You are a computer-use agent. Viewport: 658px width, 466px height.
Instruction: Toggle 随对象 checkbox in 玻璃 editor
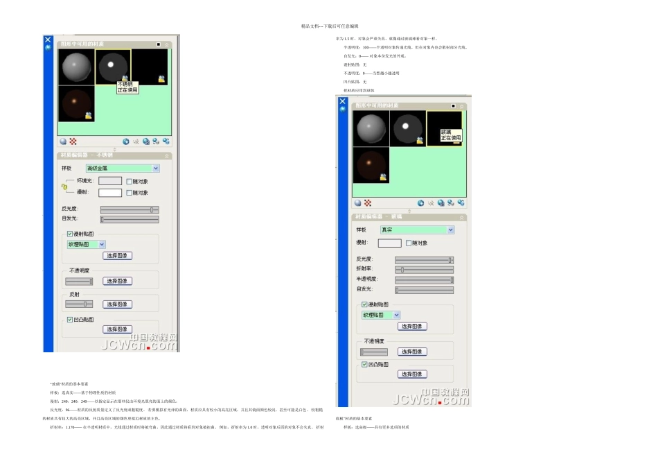pyautogui.click(x=409, y=243)
